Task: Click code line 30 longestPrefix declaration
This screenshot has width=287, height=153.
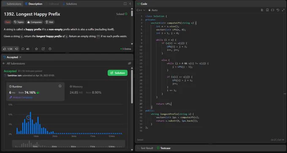Action: click(172, 114)
